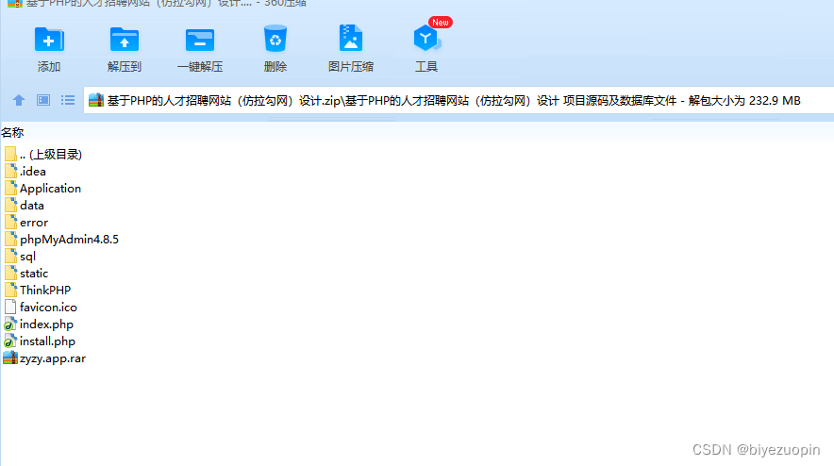Click the install.php file name
This screenshot has width=834, height=466.
[48, 342]
